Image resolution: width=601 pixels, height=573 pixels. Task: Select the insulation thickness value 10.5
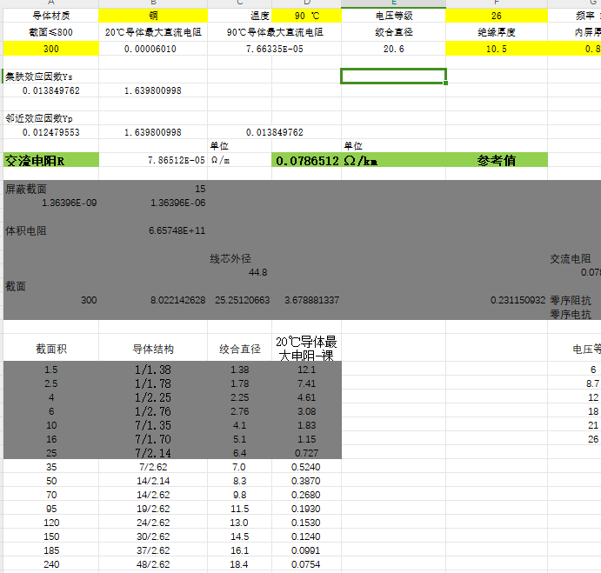coord(497,49)
